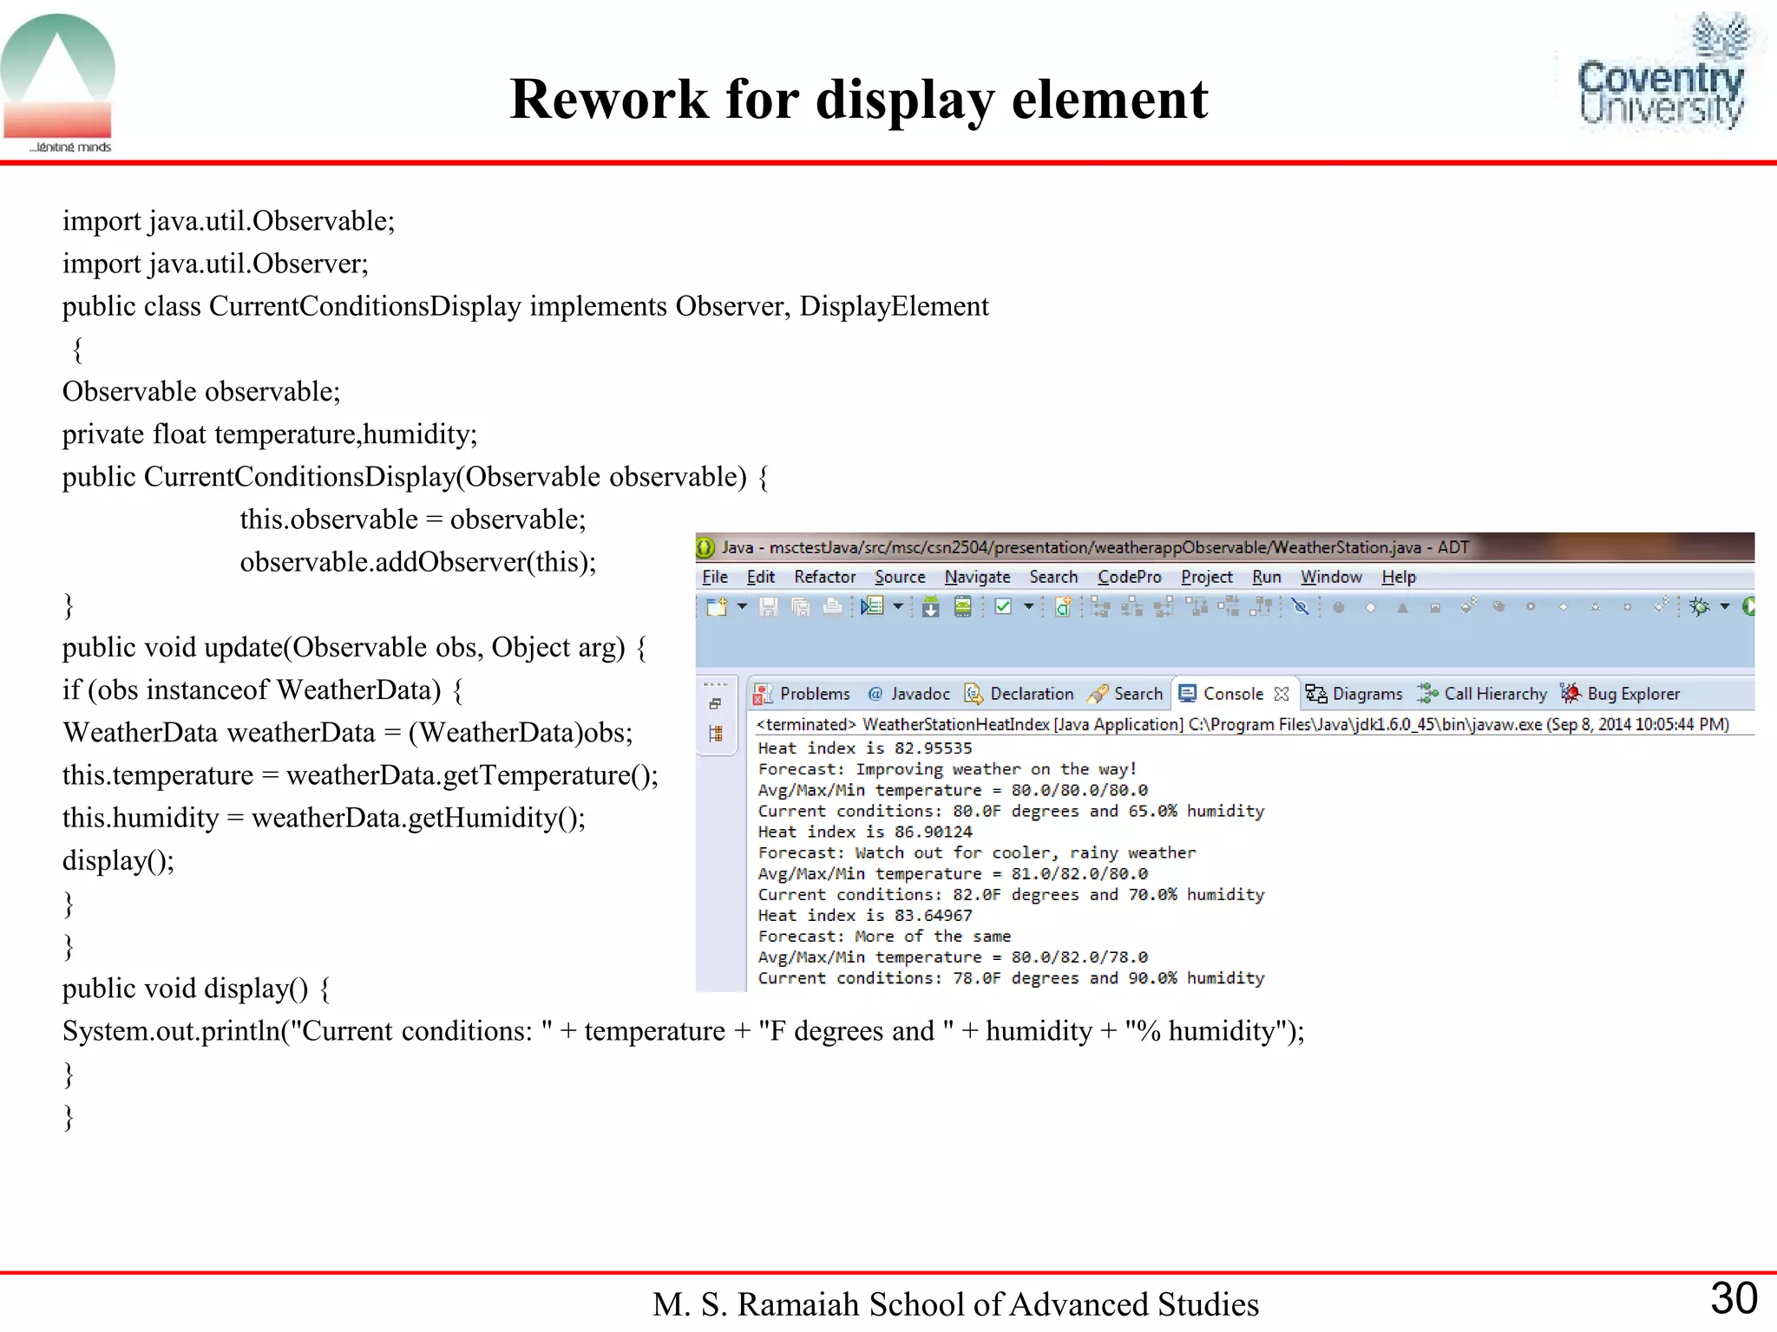The height and width of the screenshot is (1332, 1777).
Task: Click console line 'Heat index is 86.90124'
Action: (x=865, y=832)
